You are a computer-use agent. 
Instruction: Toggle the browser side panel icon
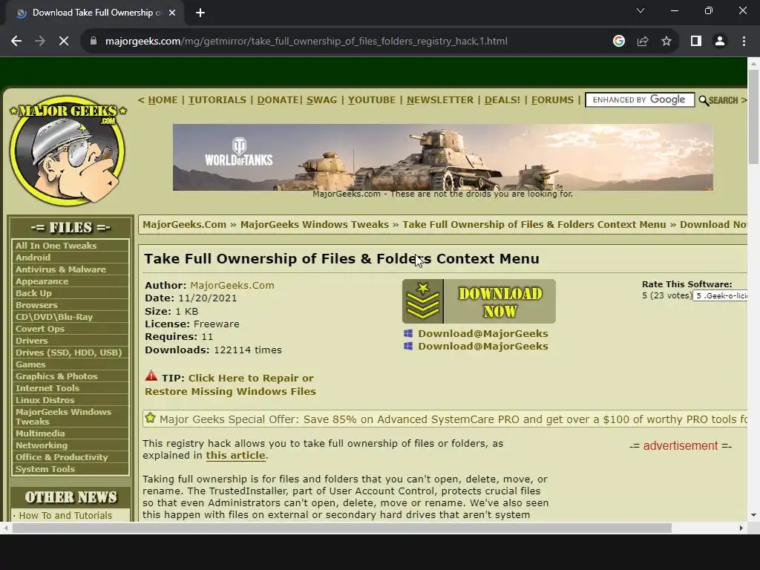(696, 42)
